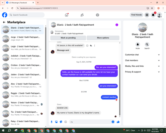This screenshot has height=133, width=166.
Task: Click the Facebook logo icon
Action: [5, 15]
